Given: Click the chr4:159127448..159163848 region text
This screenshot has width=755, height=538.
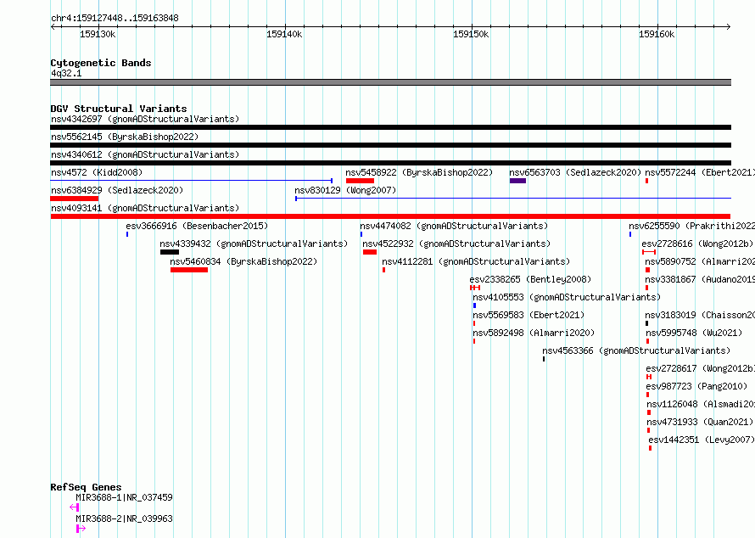Looking at the screenshot, I should (115, 18).
